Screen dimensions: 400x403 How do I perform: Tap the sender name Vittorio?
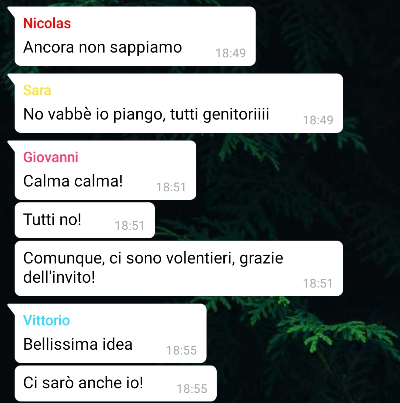click(x=46, y=320)
